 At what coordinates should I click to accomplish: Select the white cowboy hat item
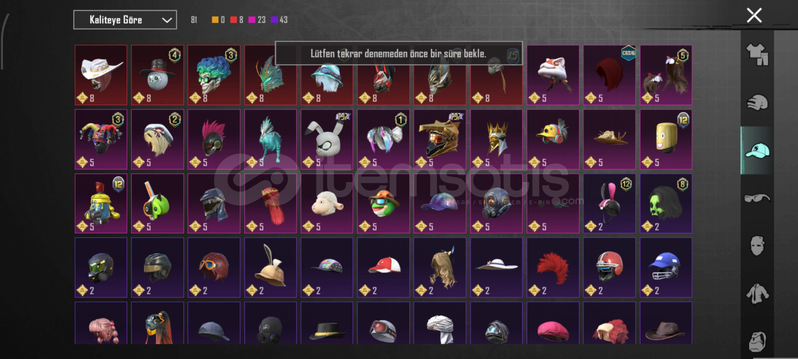pos(101,75)
